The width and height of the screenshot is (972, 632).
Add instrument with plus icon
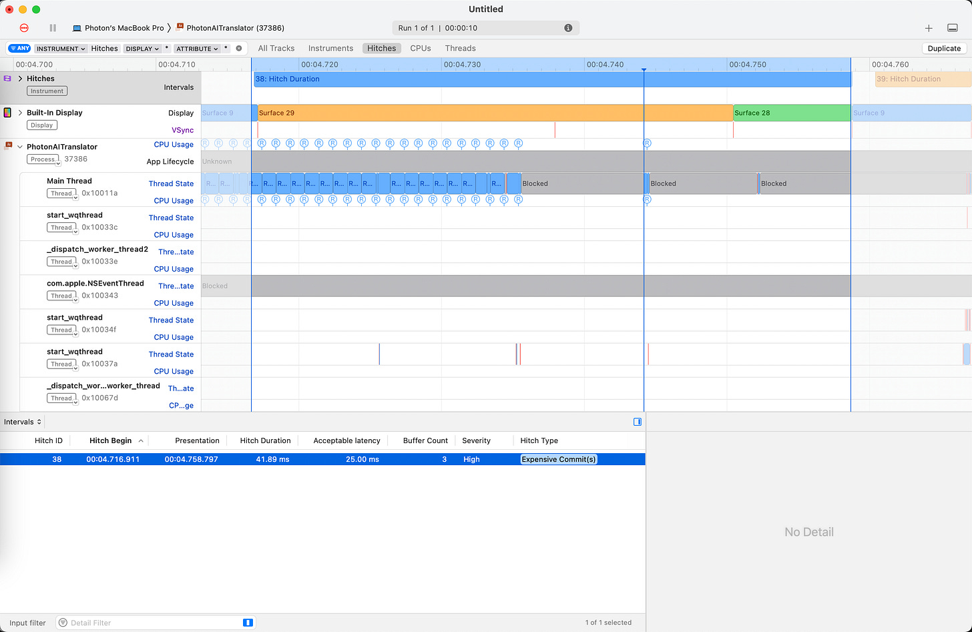[929, 28]
